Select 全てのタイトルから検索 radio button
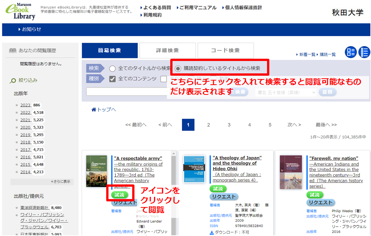This screenshot has width=371, height=236. (112, 69)
